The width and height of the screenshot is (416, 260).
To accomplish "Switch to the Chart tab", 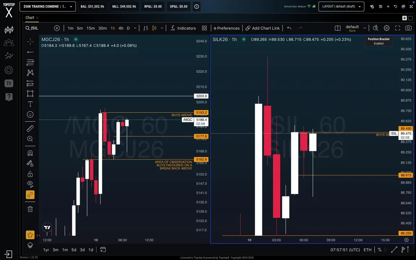I will click(30, 17).
